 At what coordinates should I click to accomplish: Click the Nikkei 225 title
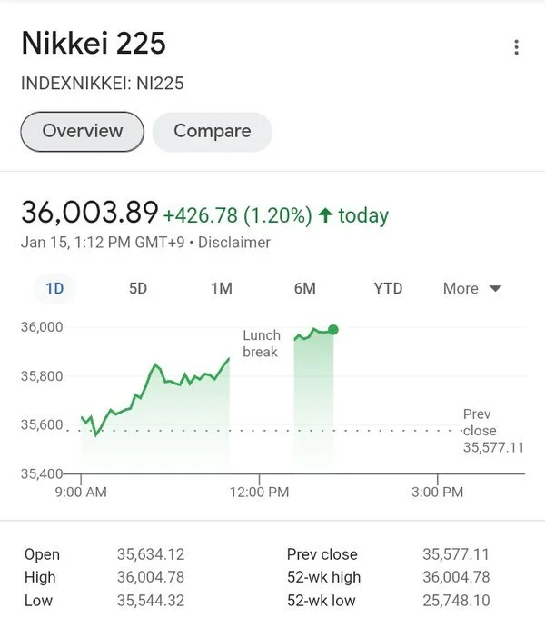(94, 43)
